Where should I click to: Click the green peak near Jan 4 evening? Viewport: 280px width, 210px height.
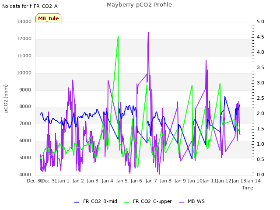click(x=118, y=36)
